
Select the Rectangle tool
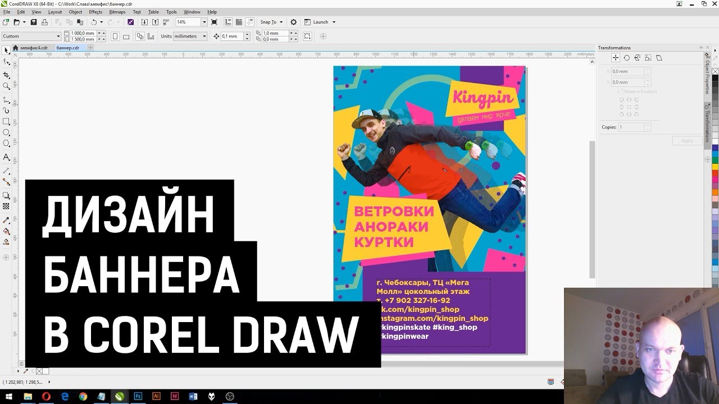pos(6,121)
